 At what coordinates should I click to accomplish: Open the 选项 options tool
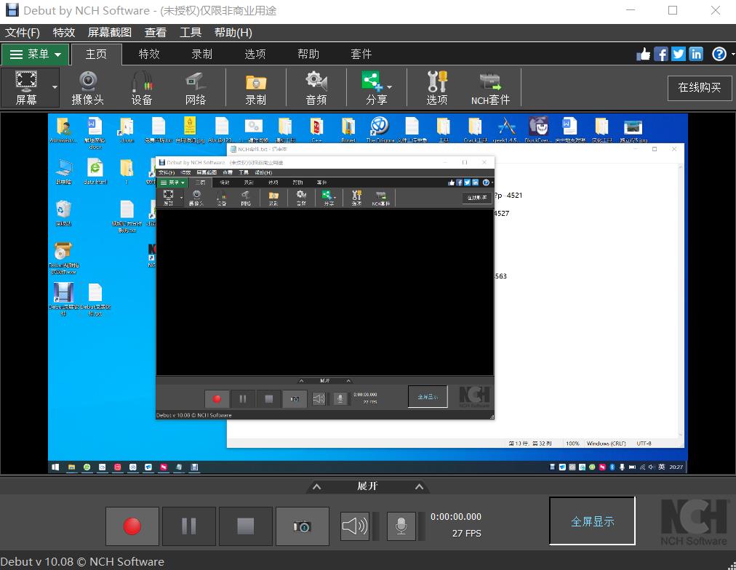pos(437,88)
